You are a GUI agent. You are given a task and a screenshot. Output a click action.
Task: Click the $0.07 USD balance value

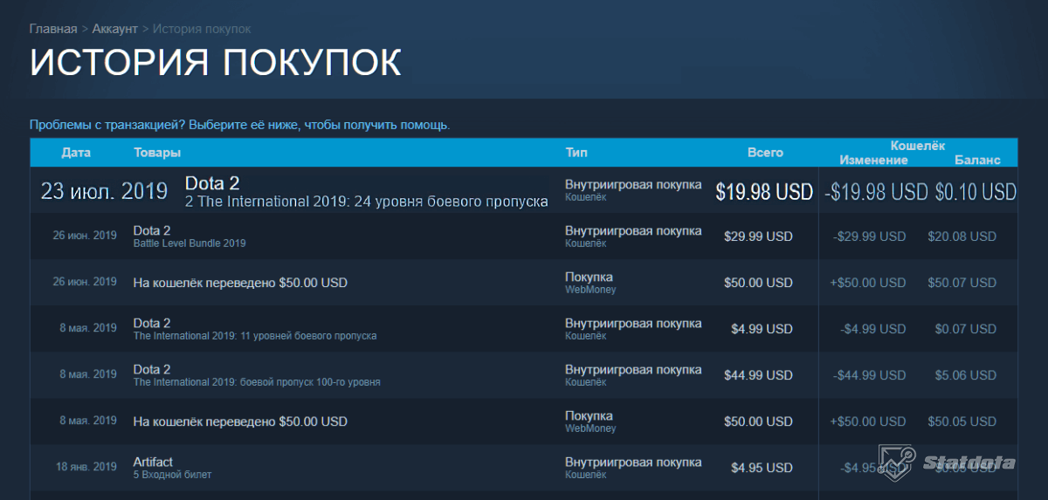965,329
